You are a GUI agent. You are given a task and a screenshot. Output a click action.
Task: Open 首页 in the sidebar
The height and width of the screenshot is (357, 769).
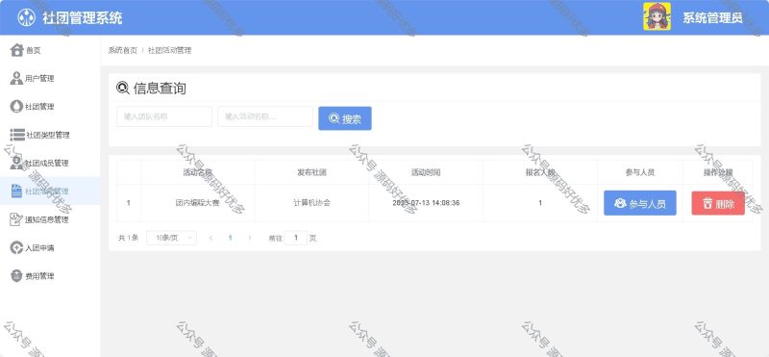click(x=50, y=50)
